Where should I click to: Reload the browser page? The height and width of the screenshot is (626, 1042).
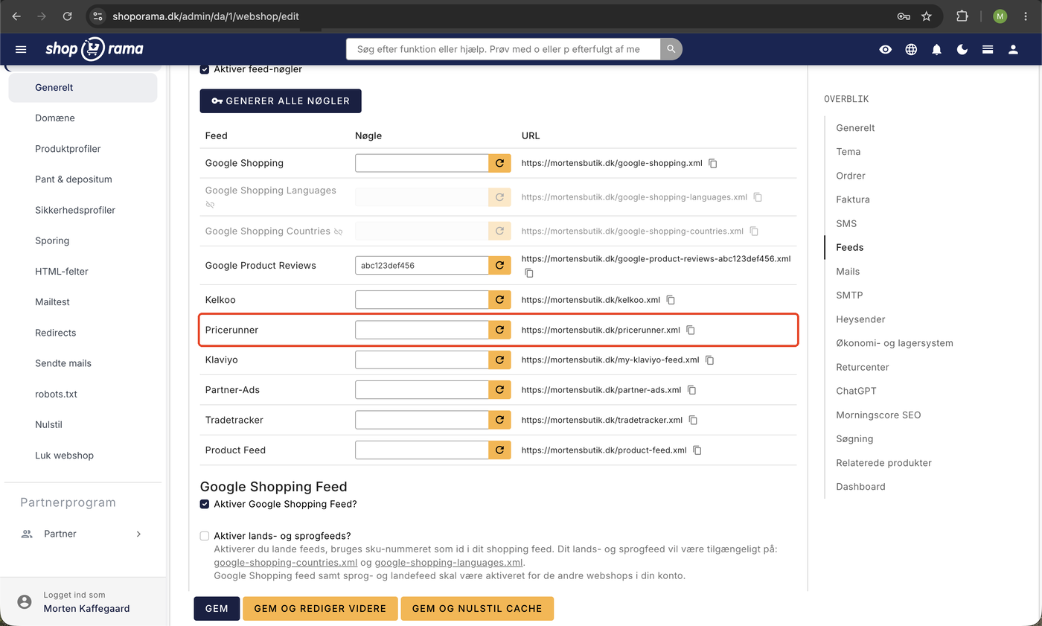pyautogui.click(x=67, y=16)
